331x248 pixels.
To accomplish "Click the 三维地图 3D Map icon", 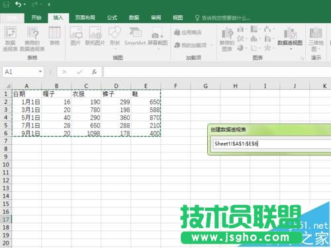I will click(316, 39).
